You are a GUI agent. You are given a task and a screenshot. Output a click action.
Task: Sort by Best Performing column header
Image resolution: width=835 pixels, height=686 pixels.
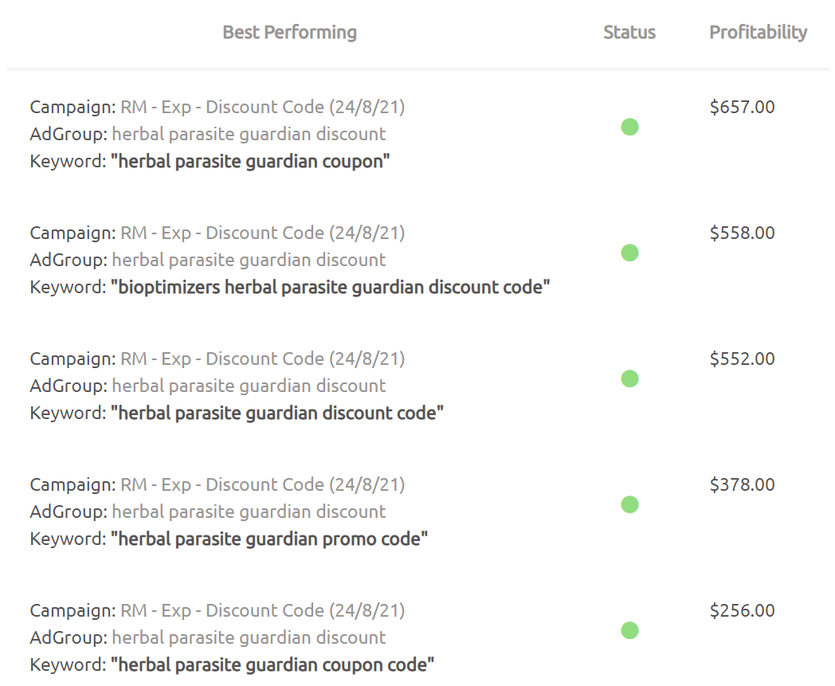pyautogui.click(x=289, y=33)
